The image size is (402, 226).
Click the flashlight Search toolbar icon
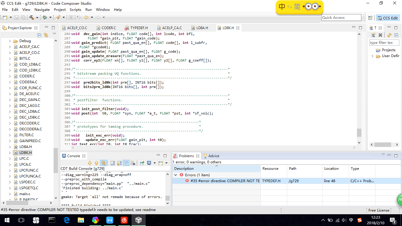tap(58, 18)
